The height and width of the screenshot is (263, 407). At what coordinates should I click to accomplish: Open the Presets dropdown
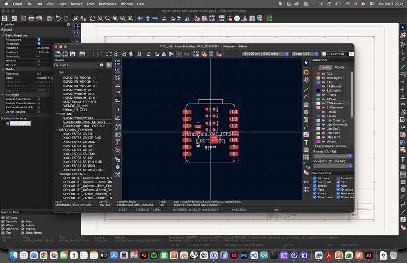tap(333, 156)
